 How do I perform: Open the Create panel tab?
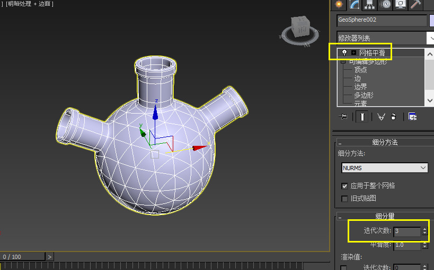tap(339, 4)
